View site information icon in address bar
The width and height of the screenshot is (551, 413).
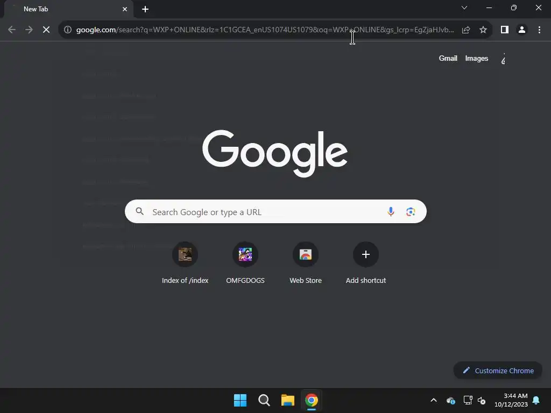coord(68,30)
